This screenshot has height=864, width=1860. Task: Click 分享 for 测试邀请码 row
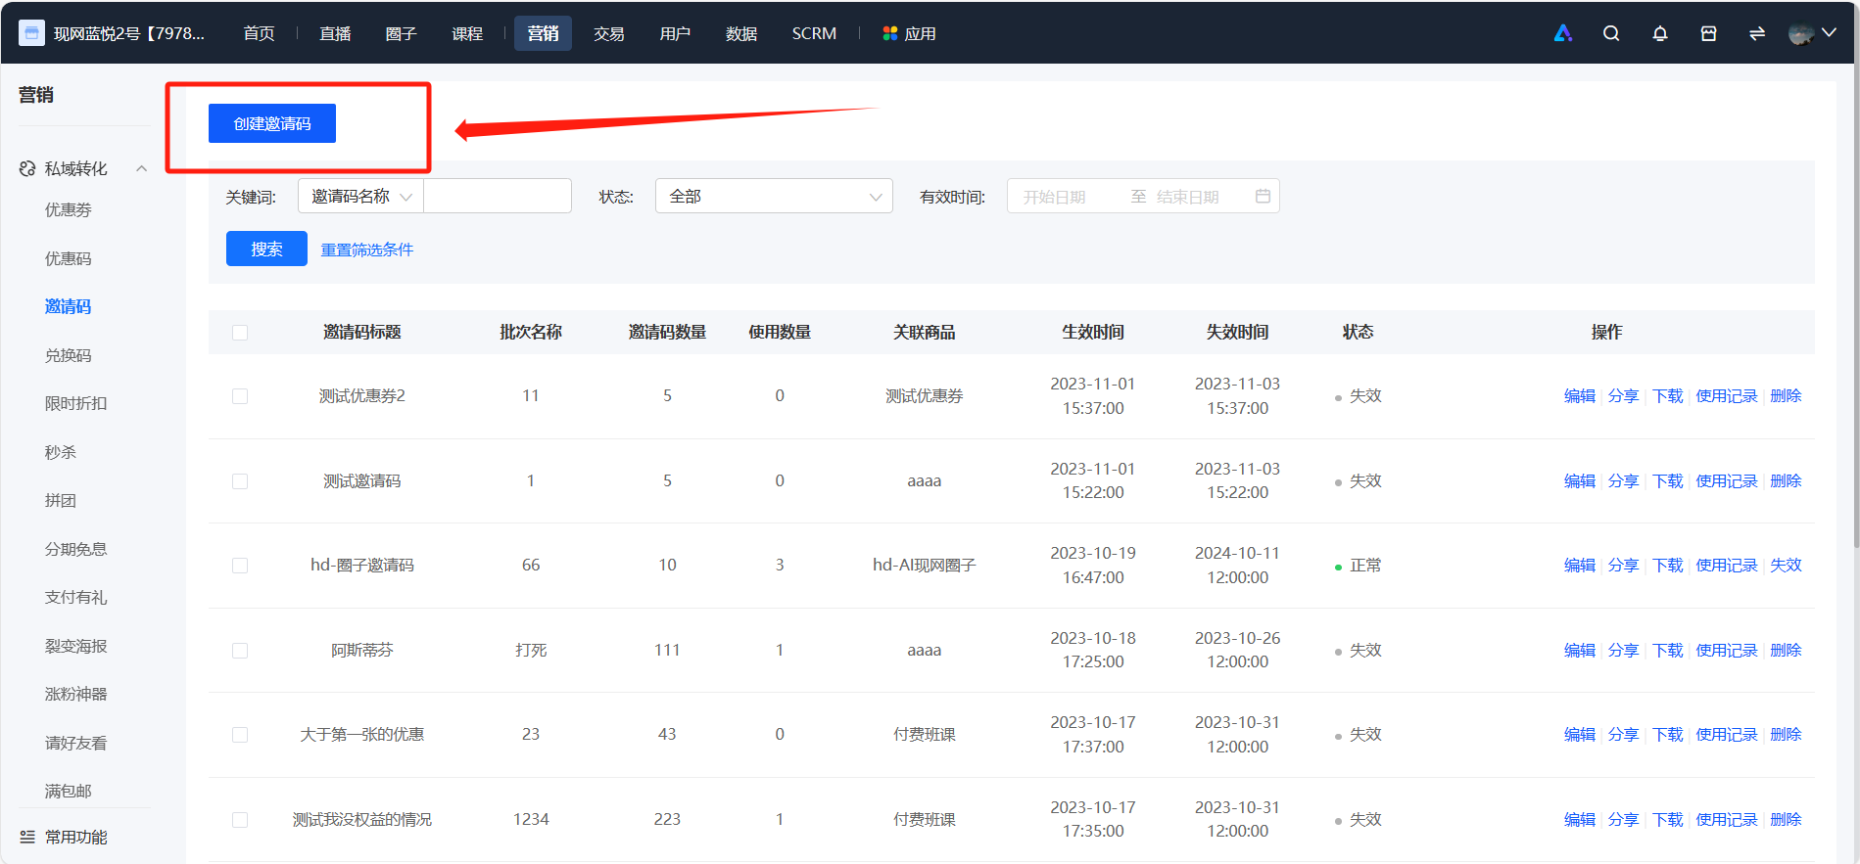coord(1623,481)
